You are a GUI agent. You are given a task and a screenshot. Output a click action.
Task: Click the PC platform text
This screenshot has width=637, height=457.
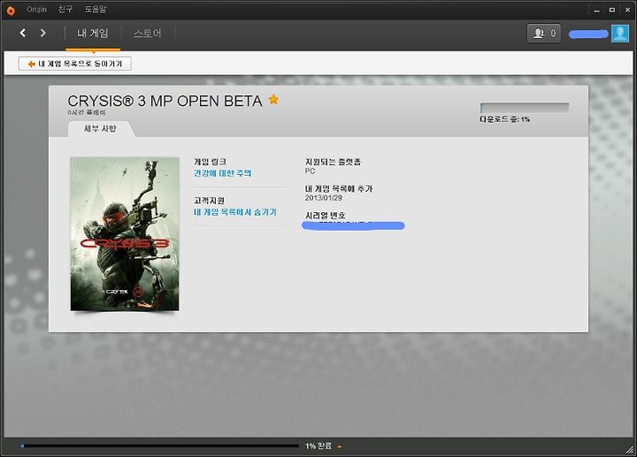pyautogui.click(x=310, y=171)
